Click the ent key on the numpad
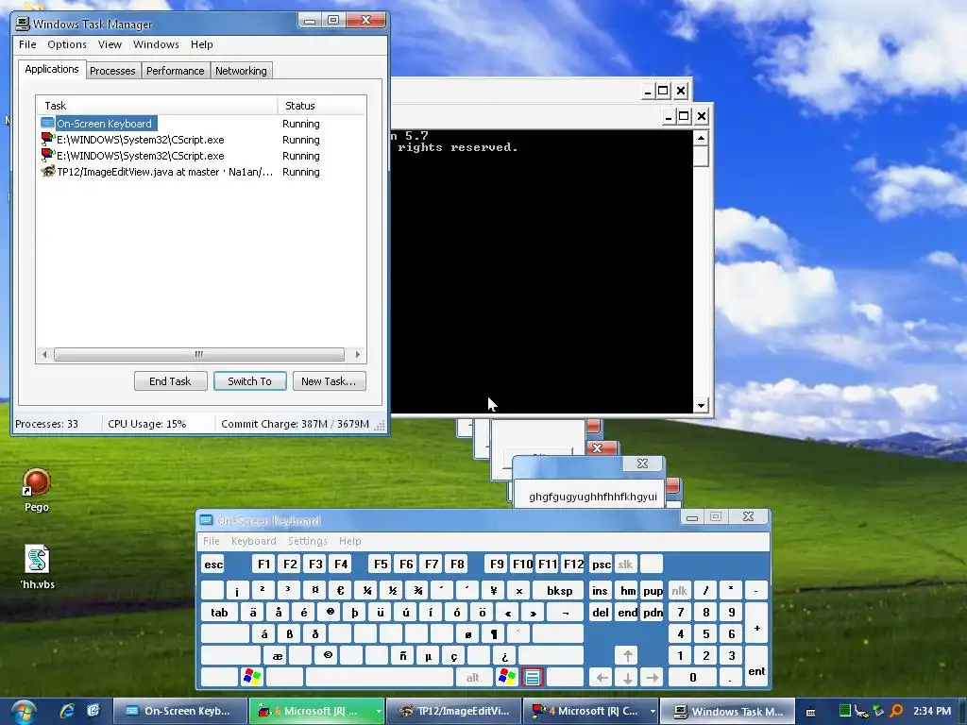 click(756, 666)
